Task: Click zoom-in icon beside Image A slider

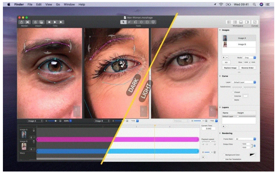Action: coord(60,121)
